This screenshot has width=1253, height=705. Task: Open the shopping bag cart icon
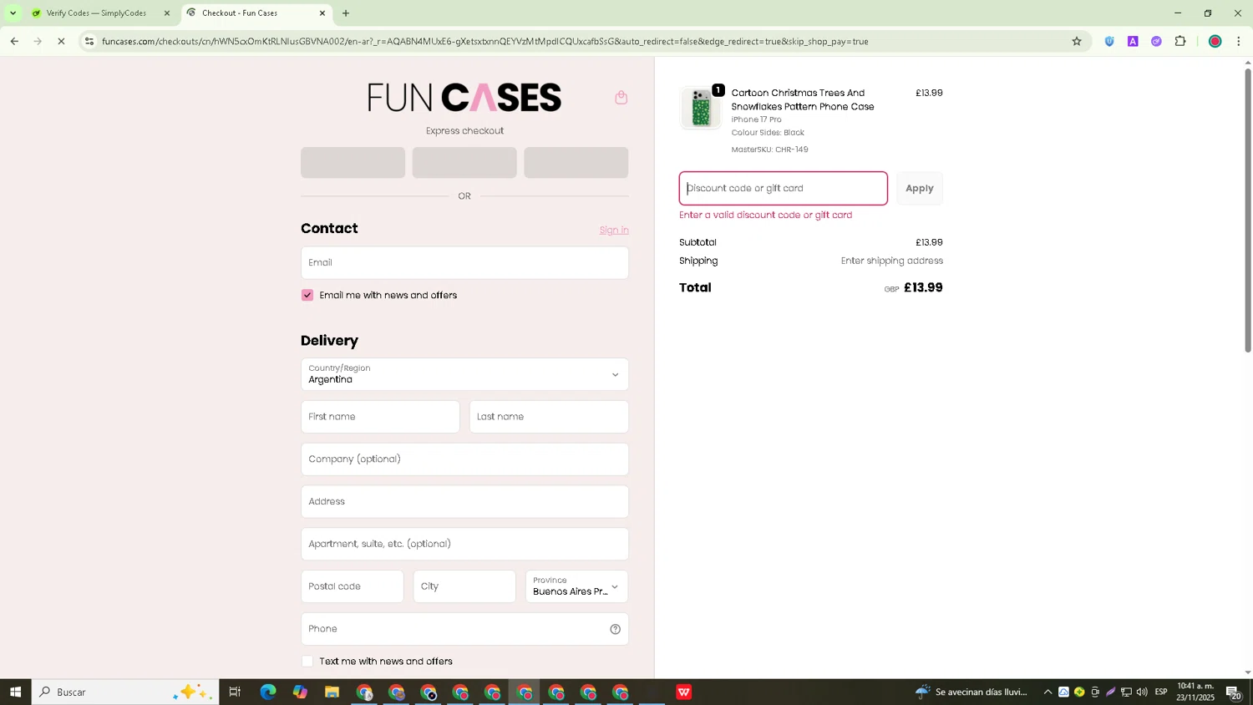click(621, 98)
